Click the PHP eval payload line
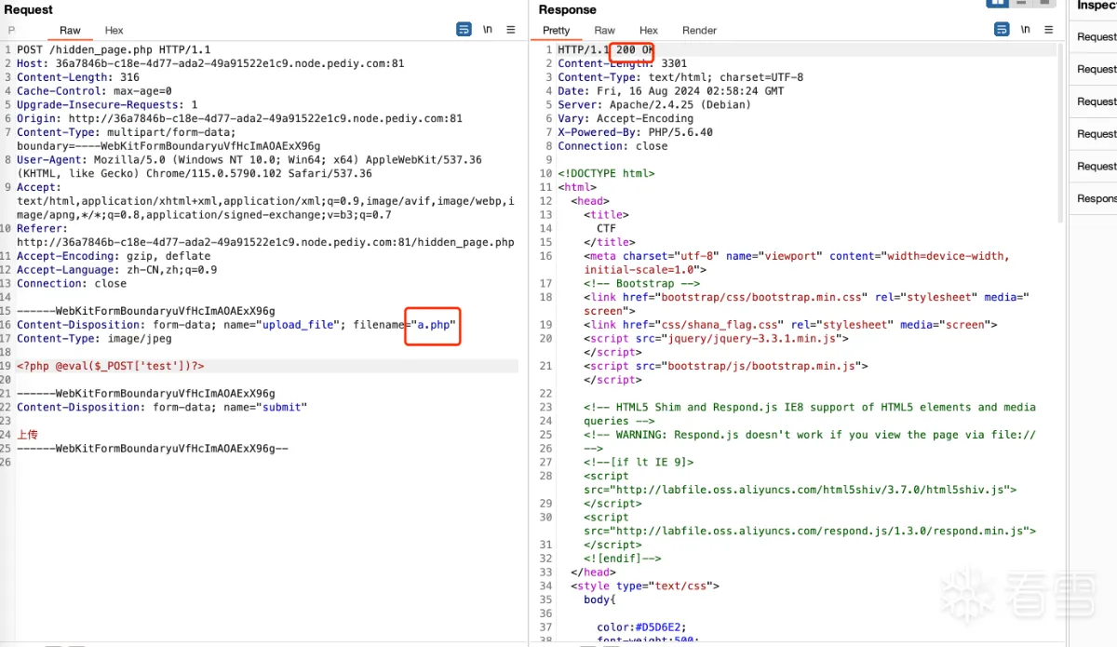This screenshot has height=647, width=1117. [x=111, y=366]
